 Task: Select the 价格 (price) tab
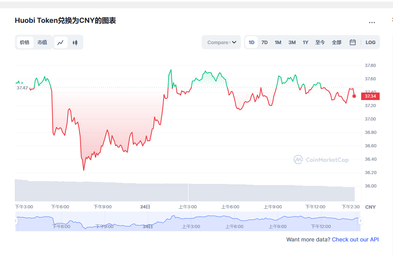(24, 43)
